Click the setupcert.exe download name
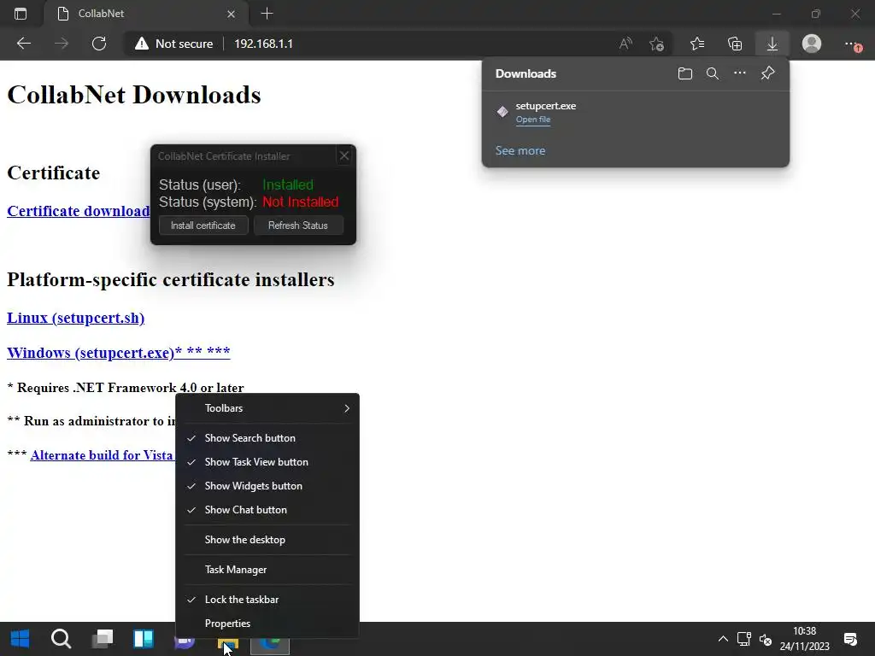This screenshot has width=875, height=656. point(546,106)
